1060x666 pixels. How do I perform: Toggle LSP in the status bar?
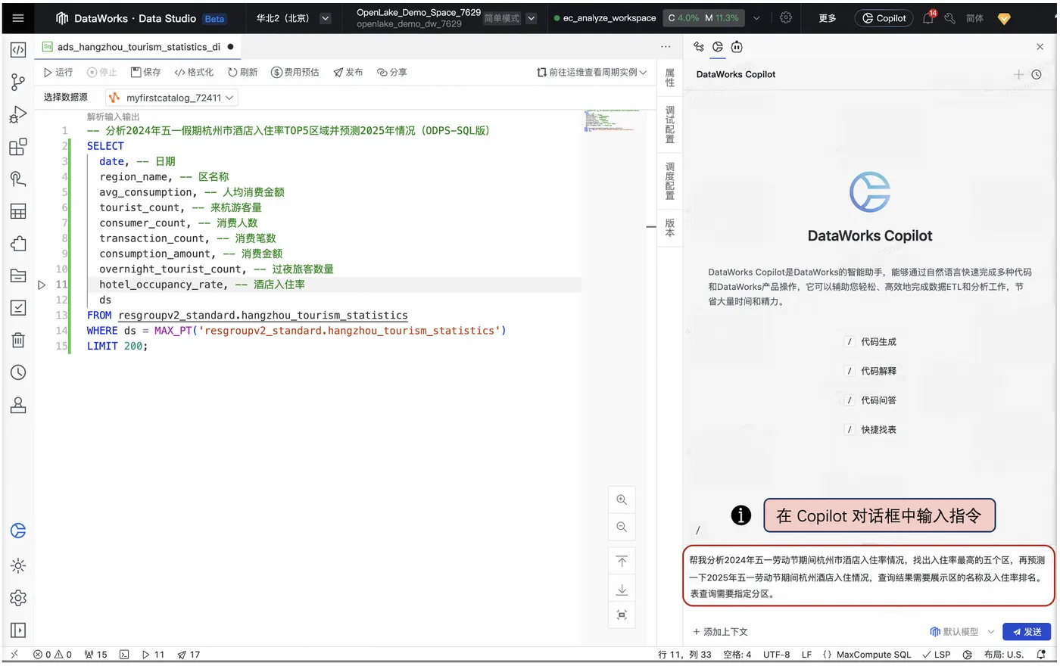coord(937,655)
